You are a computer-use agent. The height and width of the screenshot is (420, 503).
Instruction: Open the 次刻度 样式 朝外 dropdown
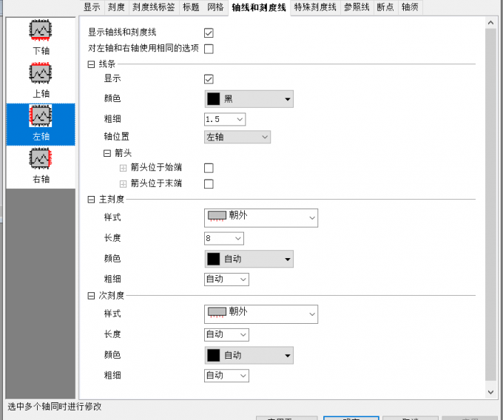[x=261, y=314]
